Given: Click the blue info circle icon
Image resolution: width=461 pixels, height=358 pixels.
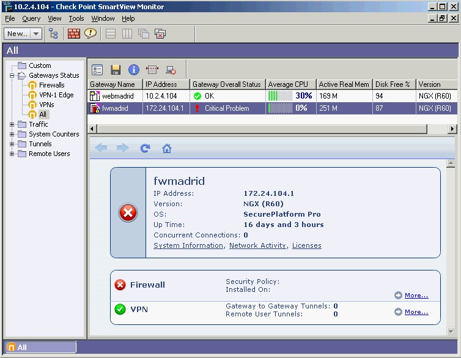Looking at the screenshot, I should pyautogui.click(x=134, y=70).
